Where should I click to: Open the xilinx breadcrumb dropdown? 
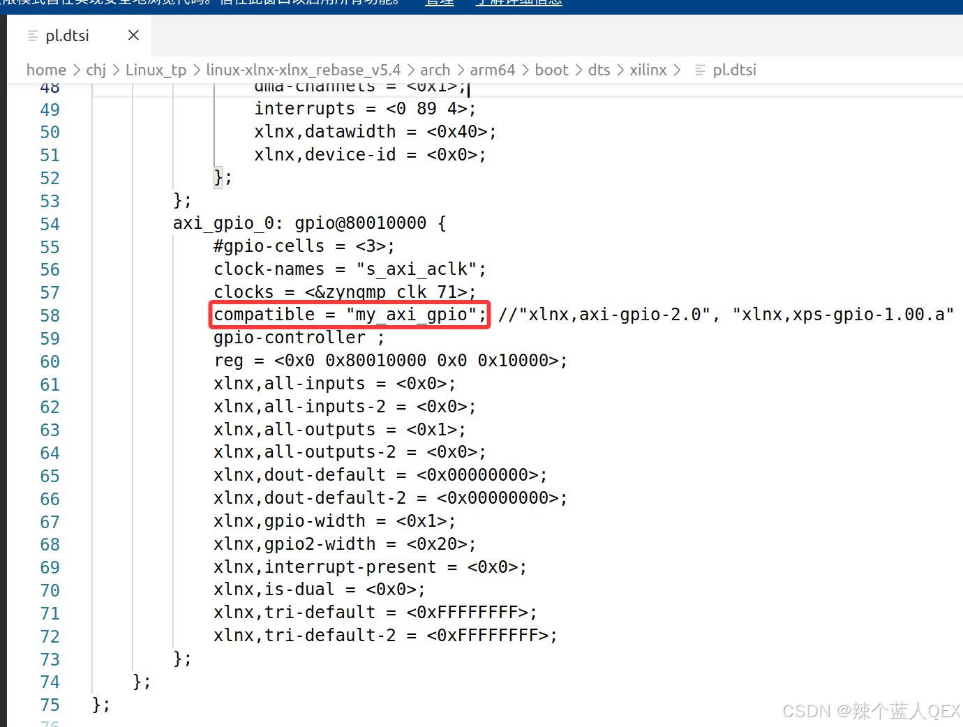click(648, 70)
